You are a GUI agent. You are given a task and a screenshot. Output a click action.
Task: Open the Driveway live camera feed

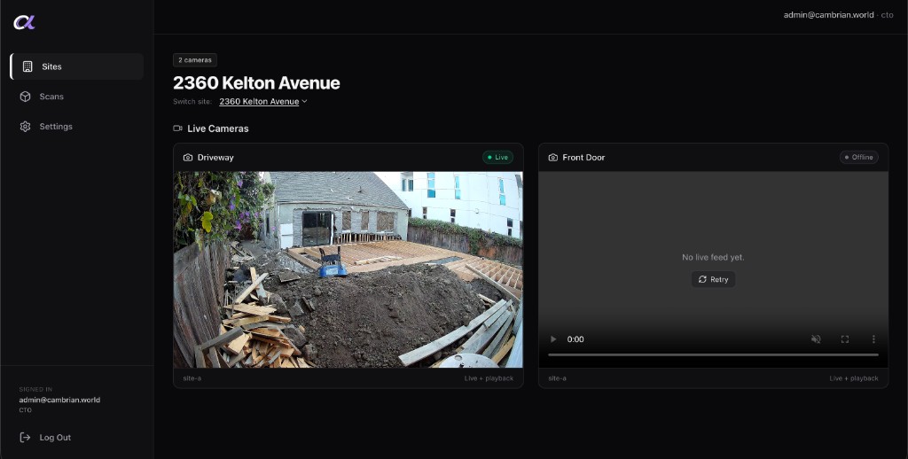pos(348,269)
